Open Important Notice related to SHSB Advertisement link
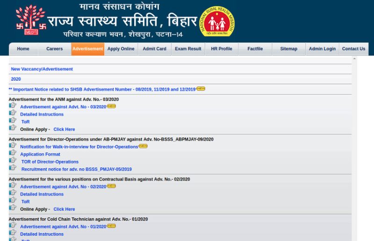Image resolution: width=374 pixels, height=241 pixels. click(x=102, y=90)
